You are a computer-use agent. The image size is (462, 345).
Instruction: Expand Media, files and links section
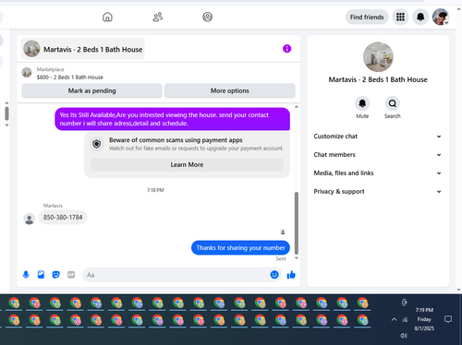[x=378, y=173]
